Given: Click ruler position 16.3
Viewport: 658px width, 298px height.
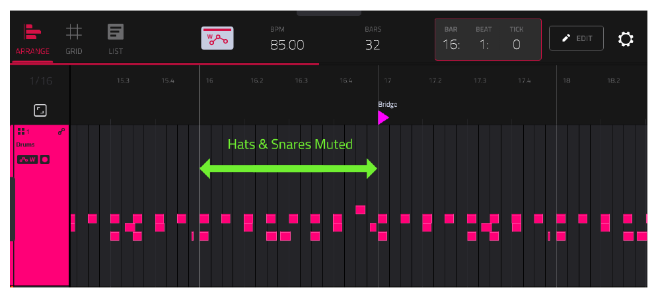Looking at the screenshot, I should (301, 81).
